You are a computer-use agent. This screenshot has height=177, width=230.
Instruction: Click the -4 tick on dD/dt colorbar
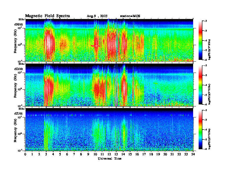[x=206, y=85]
